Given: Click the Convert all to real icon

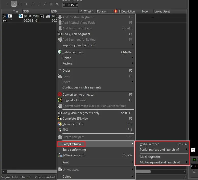Looking at the screenshot, I should [60, 100].
